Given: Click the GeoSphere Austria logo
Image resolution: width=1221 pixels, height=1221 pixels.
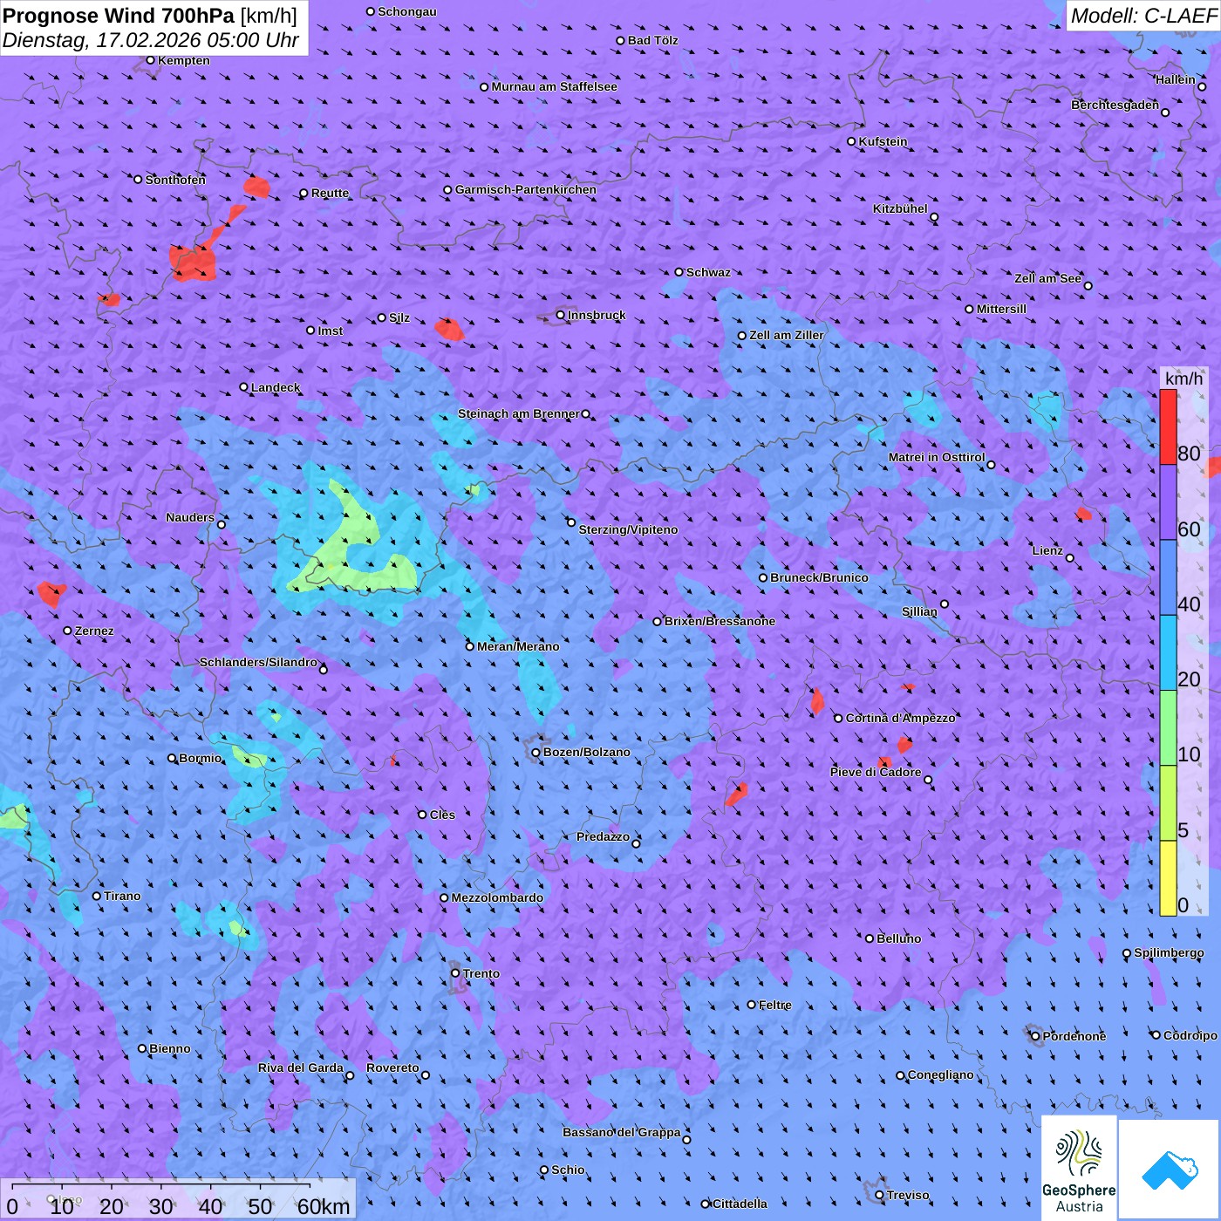Looking at the screenshot, I should [x=1079, y=1169].
